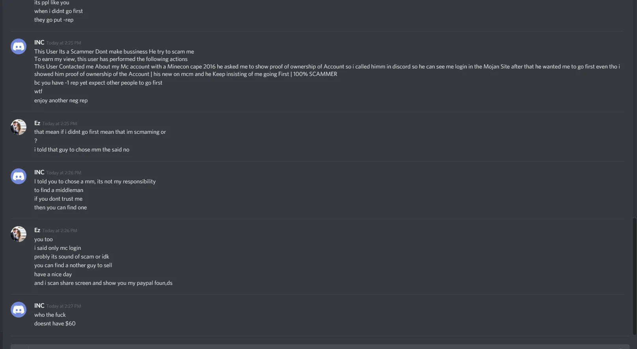Viewport: 637px width, 349px height.
Task: Open the Ez username above "you too"
Action: pyautogui.click(x=37, y=230)
